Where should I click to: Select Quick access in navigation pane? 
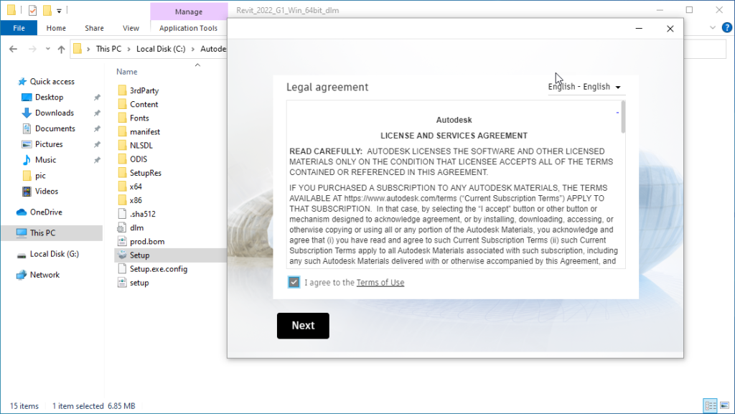click(52, 82)
